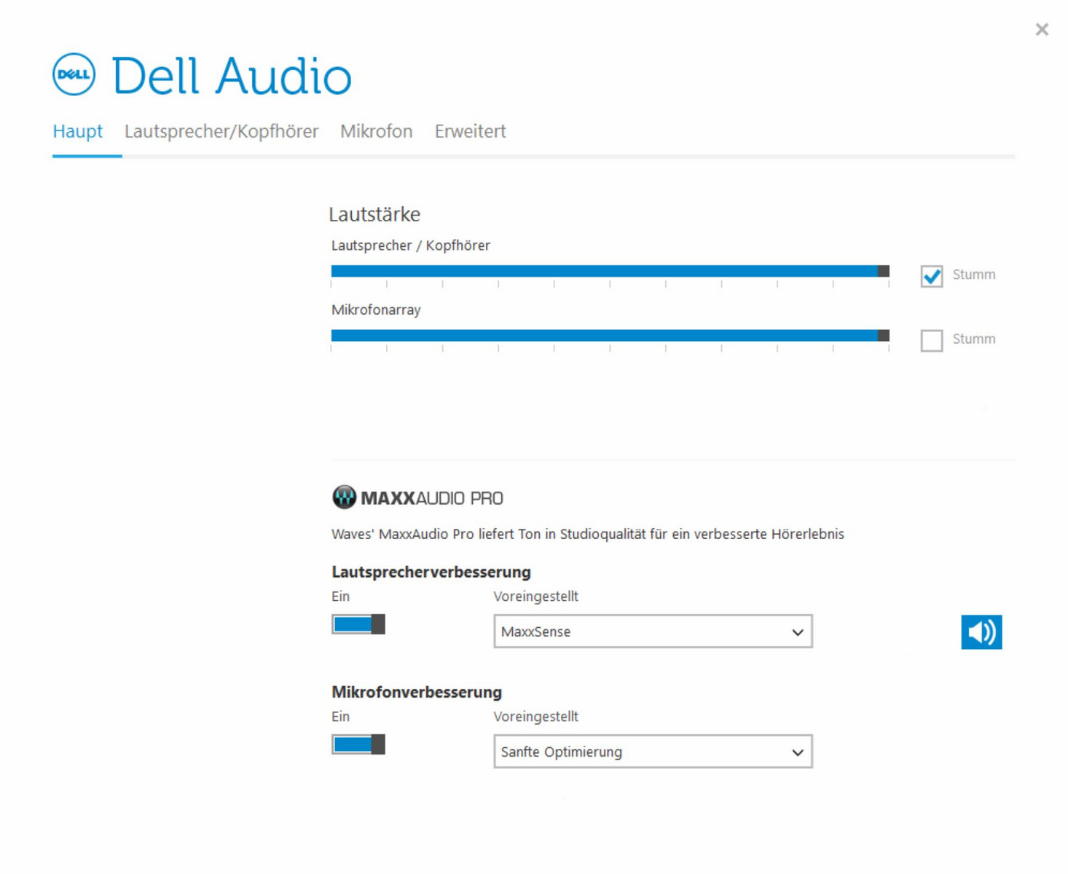
Task: Switch to the Lautsprecher/Kopfhörer tab
Action: pyautogui.click(x=221, y=131)
